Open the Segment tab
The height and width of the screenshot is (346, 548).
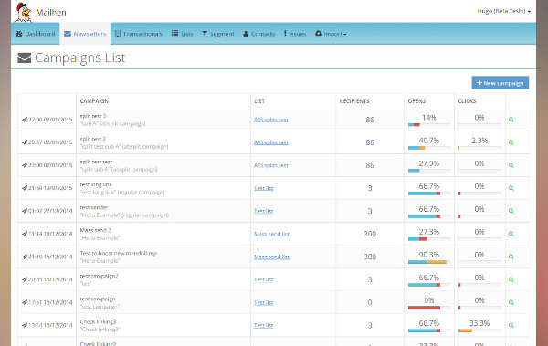click(x=218, y=34)
